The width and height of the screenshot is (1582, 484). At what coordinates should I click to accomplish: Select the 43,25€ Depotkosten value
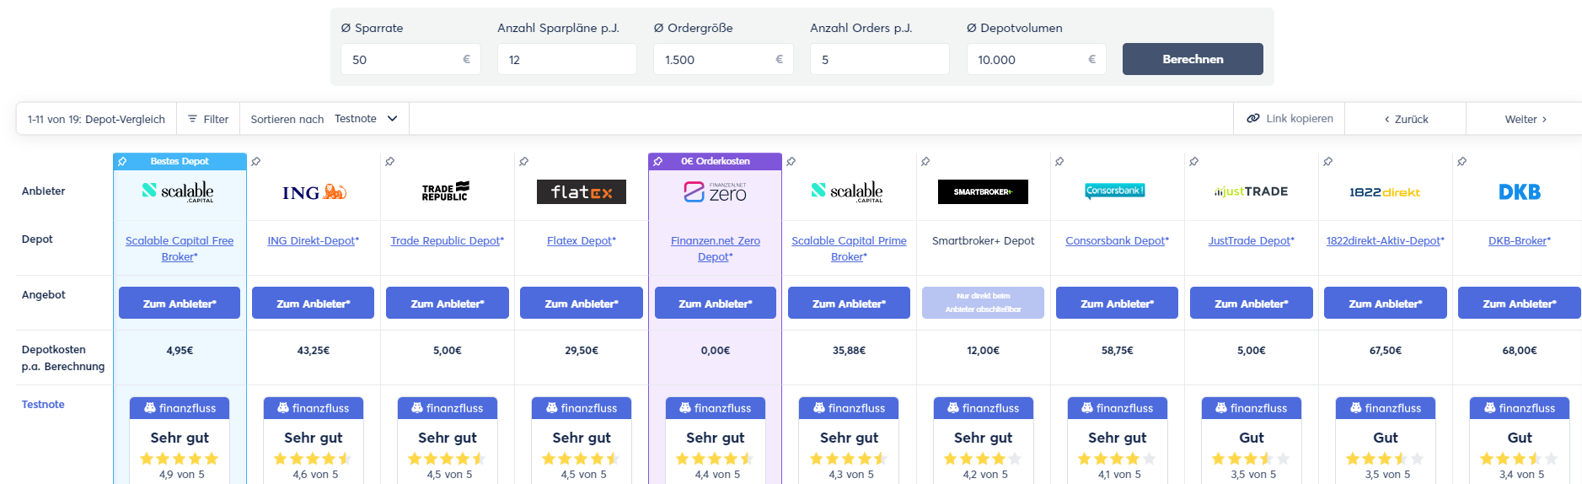(x=314, y=350)
